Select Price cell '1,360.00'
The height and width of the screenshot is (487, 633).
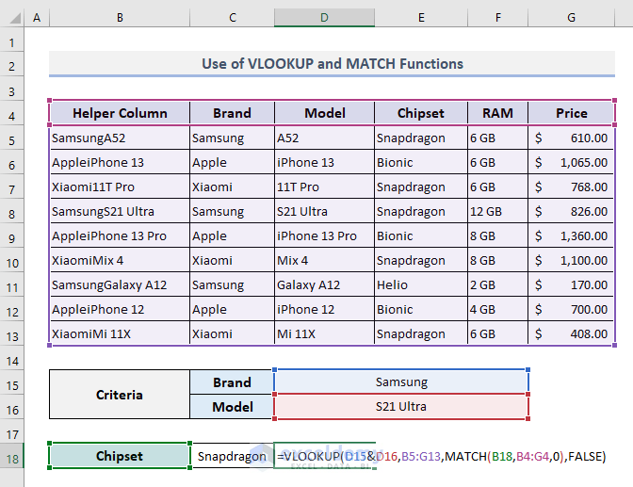[571, 235]
